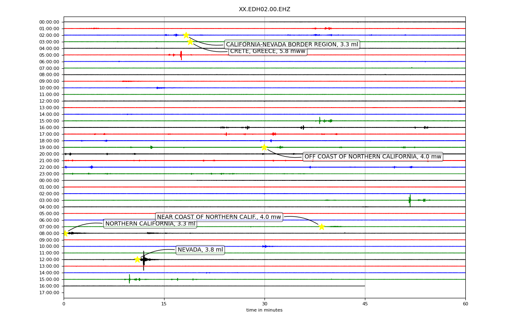Click the star marker for California-Nevada Border Region event

point(186,35)
